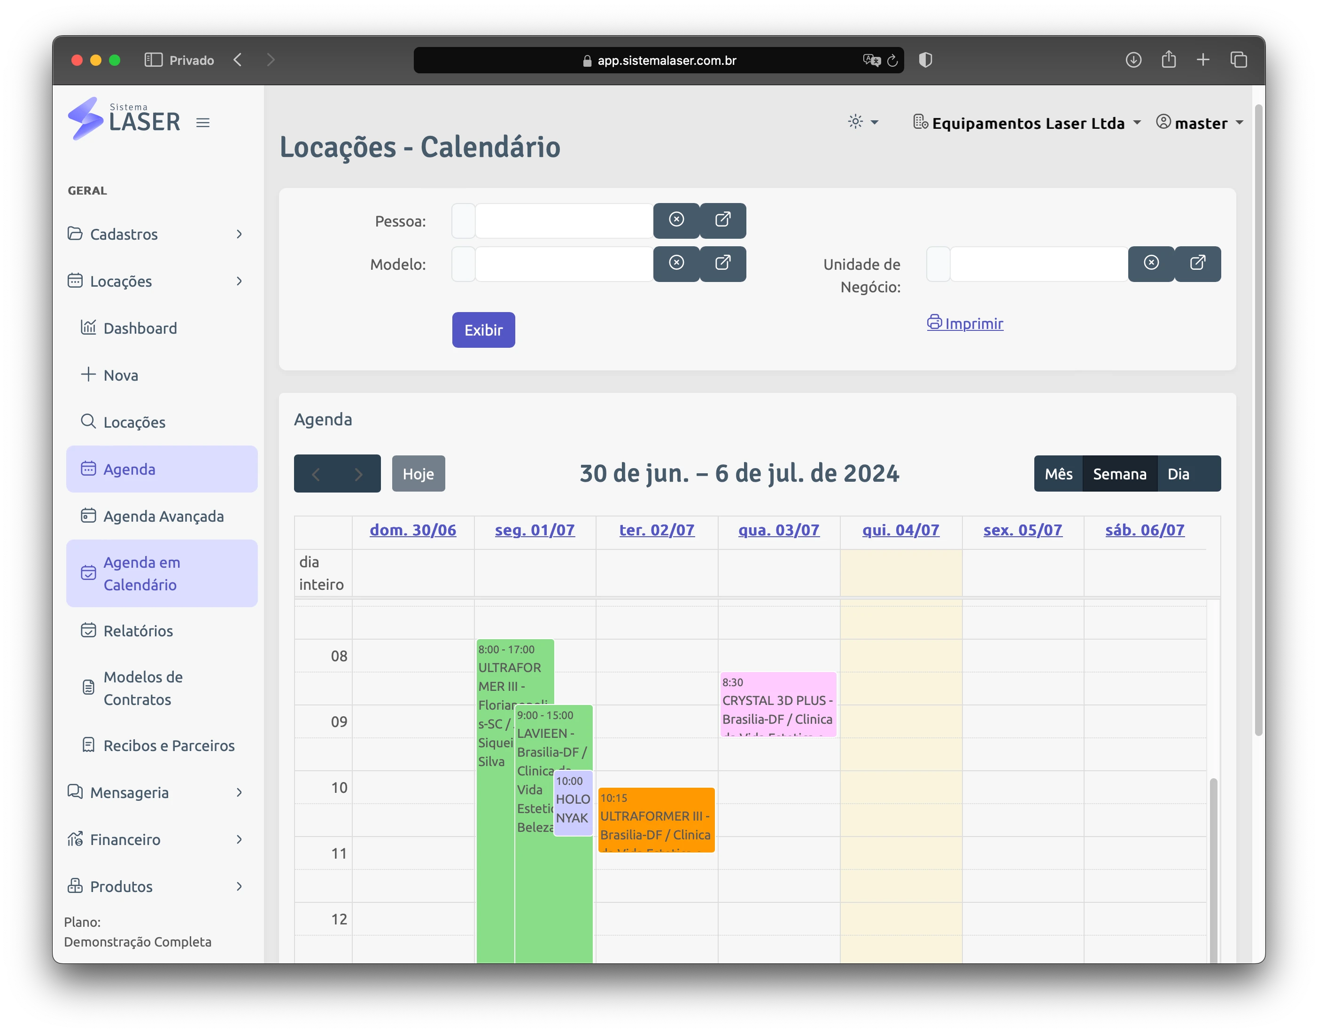
Task: Open Agenda Avançada sidebar item
Action: (x=162, y=516)
